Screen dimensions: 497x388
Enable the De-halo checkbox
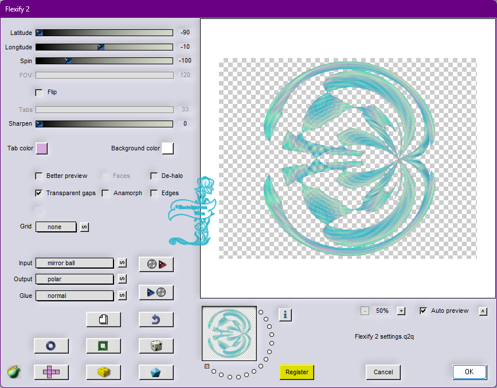[154, 176]
